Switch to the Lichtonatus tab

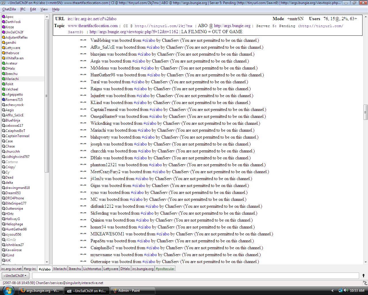(x=92, y=269)
